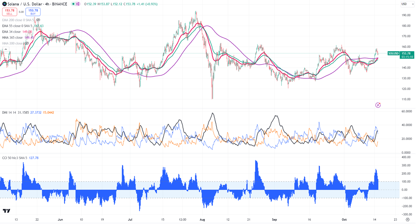
Task: Click the 153.78 current price countdown label
Action: [407, 55]
